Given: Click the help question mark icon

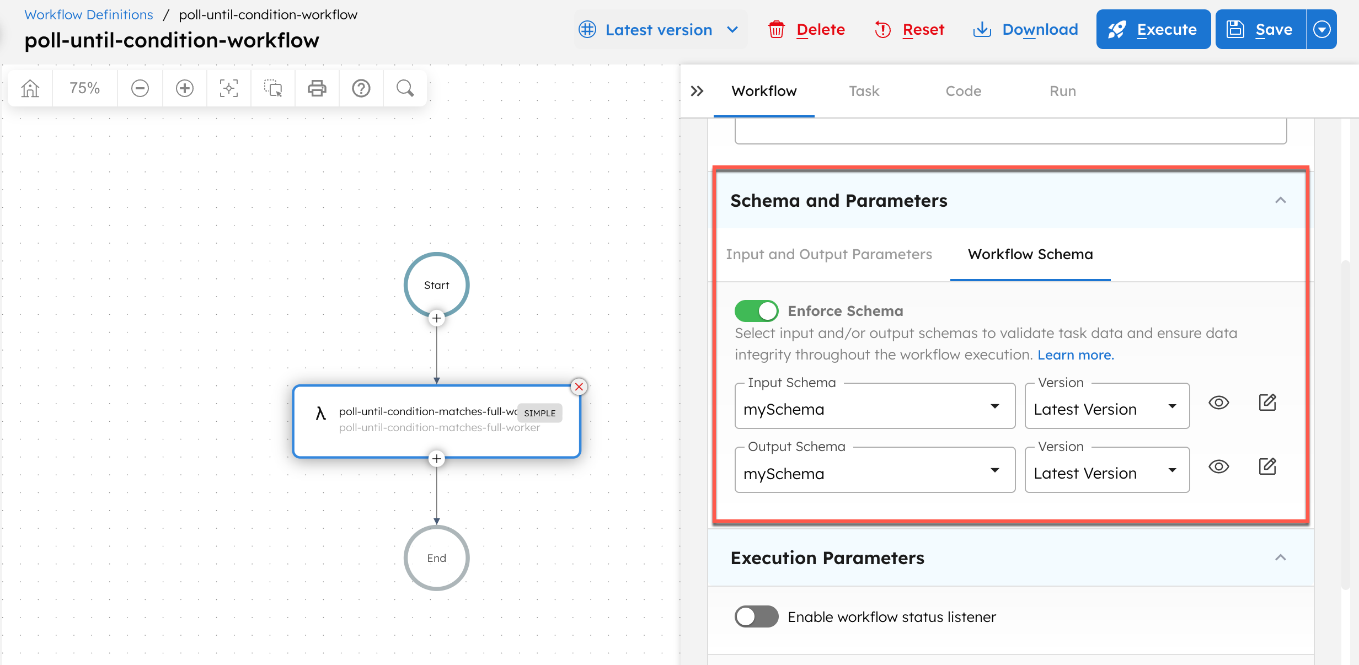Looking at the screenshot, I should point(361,88).
